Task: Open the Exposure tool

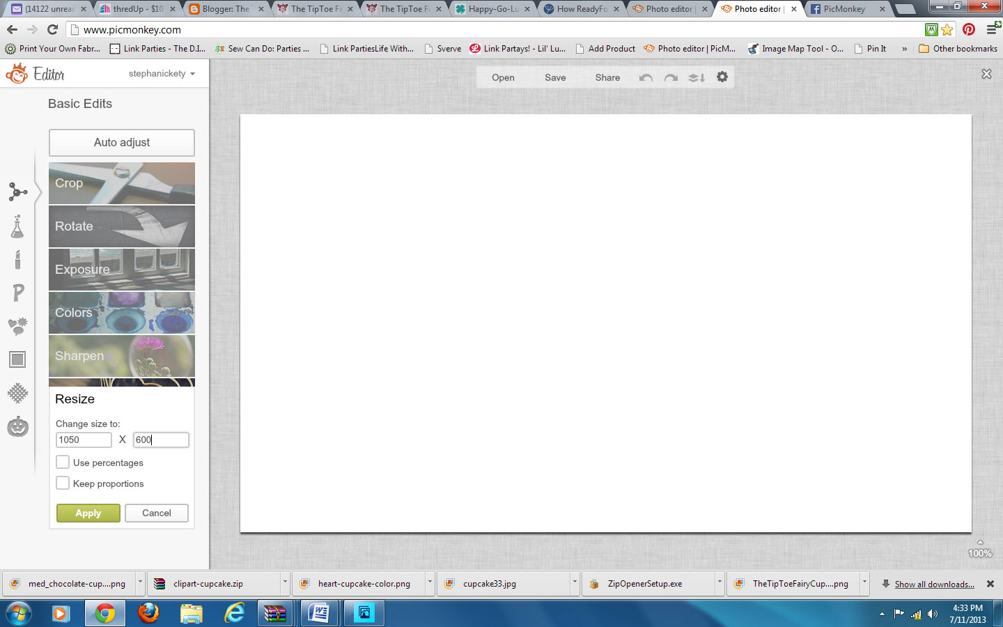Action: [x=122, y=270]
